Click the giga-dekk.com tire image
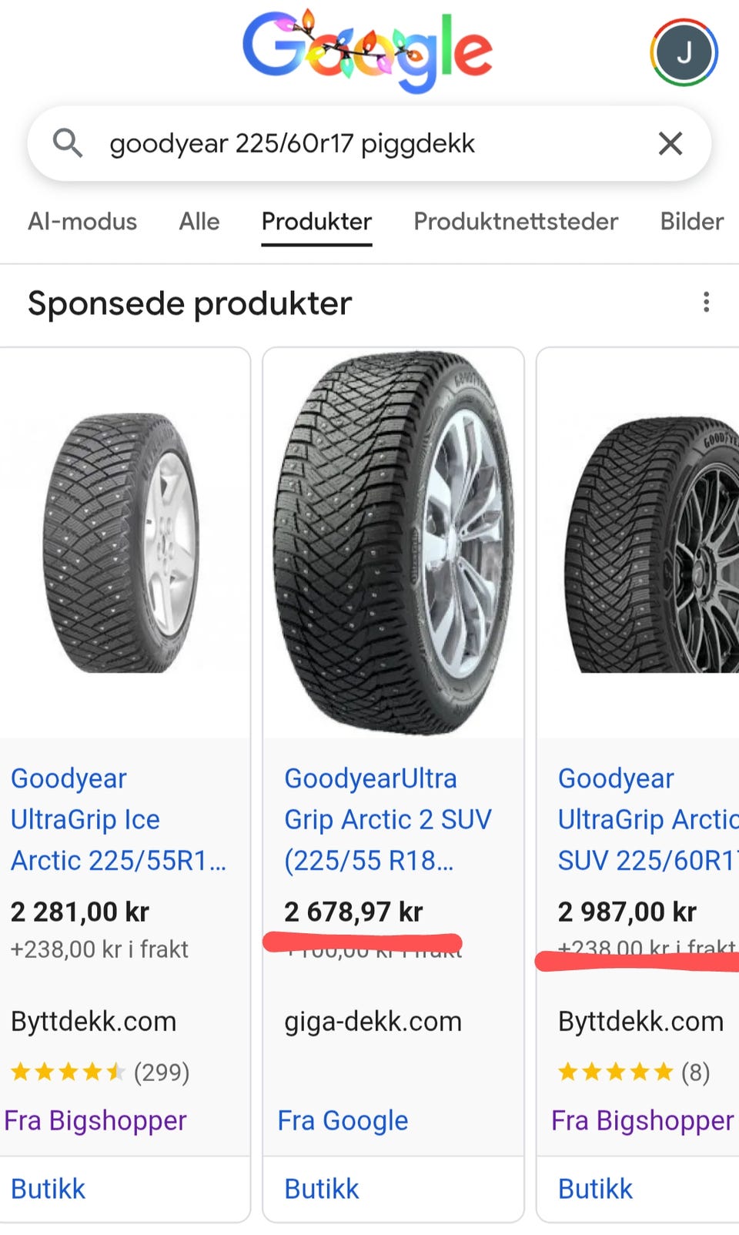Viewport: 739px width, 1235px height. 393,543
